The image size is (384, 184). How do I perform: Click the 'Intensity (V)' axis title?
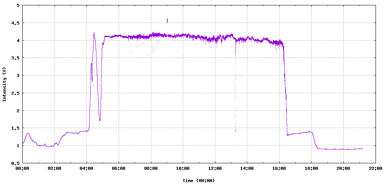tap(4, 84)
